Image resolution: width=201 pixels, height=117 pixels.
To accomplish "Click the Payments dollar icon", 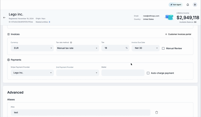I will (x=9, y=60).
